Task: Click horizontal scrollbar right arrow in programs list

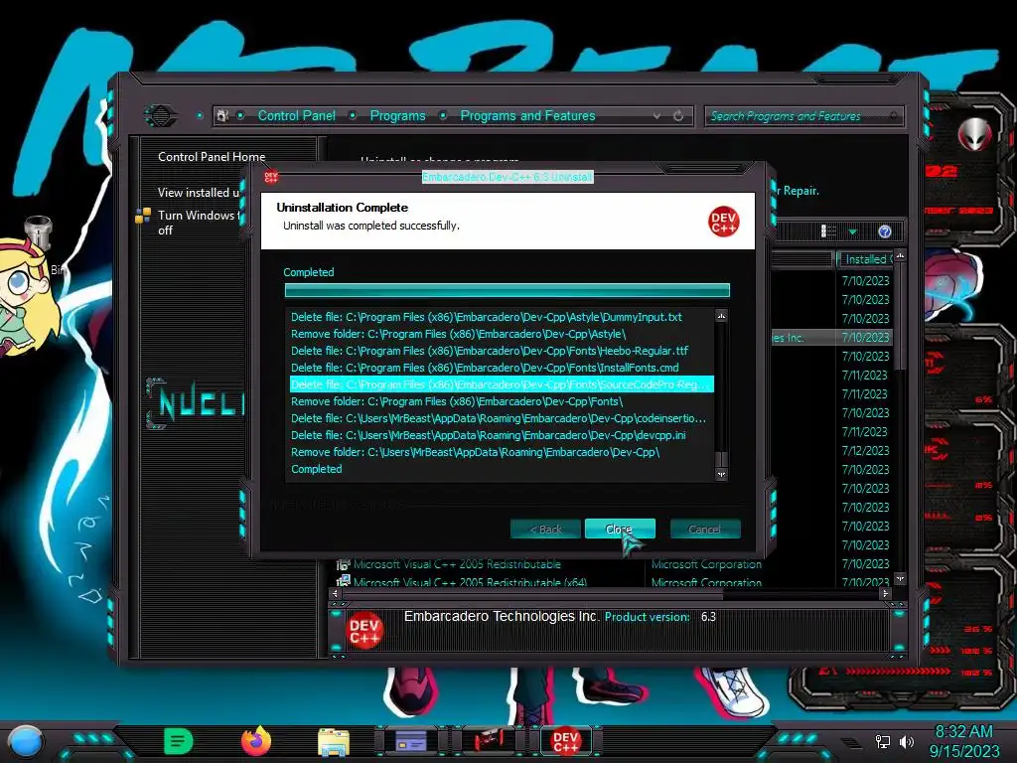Action: 885,594
